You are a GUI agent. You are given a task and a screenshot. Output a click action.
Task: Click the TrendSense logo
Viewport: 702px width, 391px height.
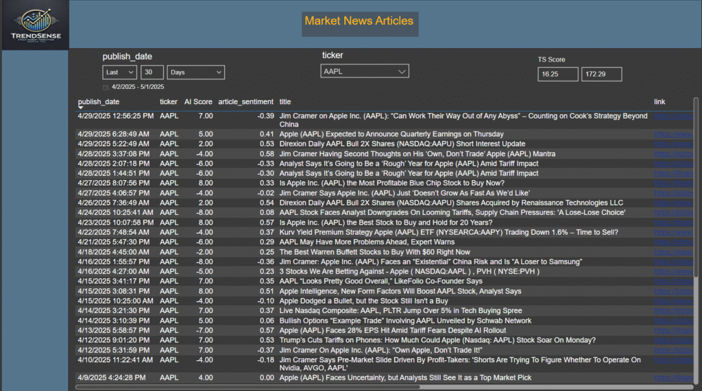pos(35,25)
